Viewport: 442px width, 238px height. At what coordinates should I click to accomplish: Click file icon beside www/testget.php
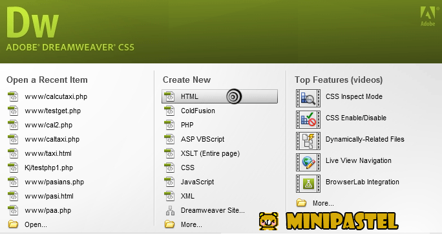coord(13,111)
